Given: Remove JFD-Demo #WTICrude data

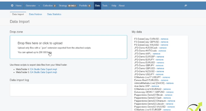Looking at the screenshot, I should pos(162,51).
